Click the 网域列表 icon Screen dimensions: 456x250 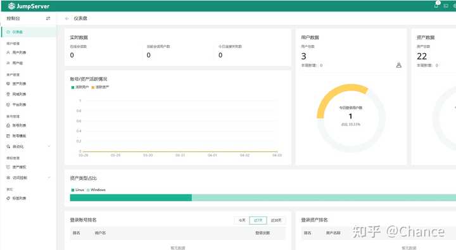click(x=8, y=94)
